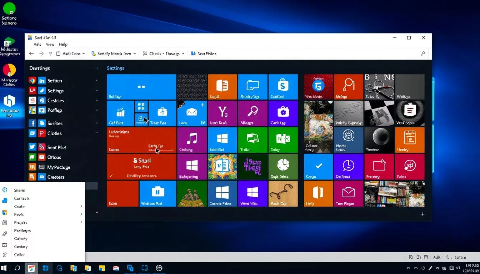Click the Windows Start button in taskbar
480x274 pixels.
tap(4, 268)
